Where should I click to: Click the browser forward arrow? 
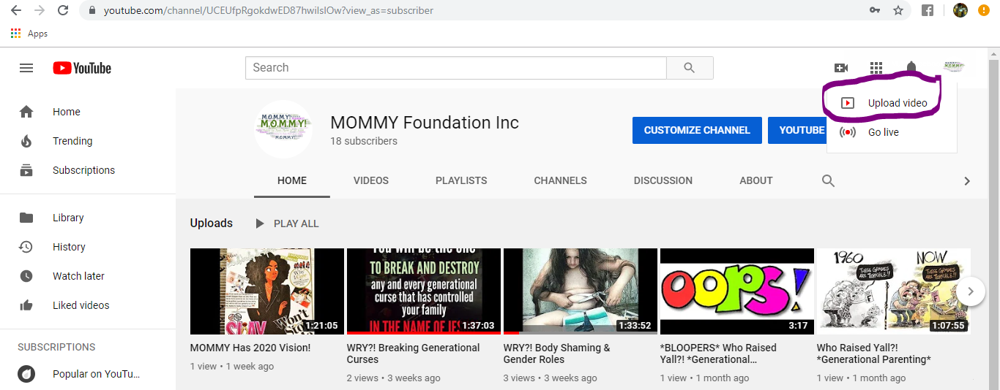coord(40,10)
